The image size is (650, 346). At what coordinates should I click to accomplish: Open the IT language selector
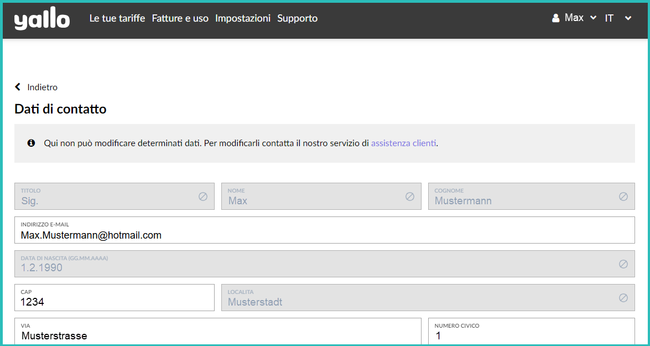coord(617,18)
